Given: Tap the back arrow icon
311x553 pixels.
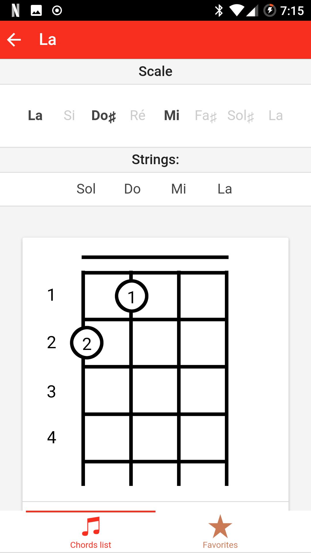Looking at the screenshot, I should coord(14,40).
